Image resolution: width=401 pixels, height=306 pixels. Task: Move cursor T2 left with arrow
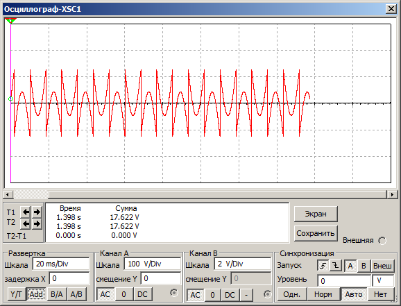pos(26,224)
